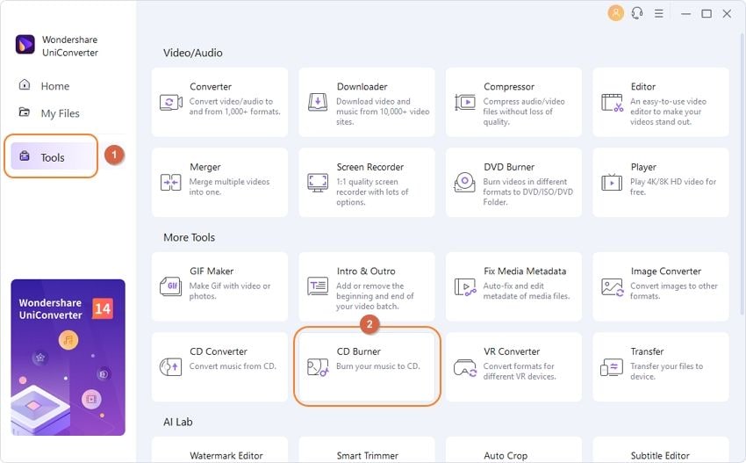Click the user account avatar icon
The image size is (746, 463).
(x=615, y=13)
